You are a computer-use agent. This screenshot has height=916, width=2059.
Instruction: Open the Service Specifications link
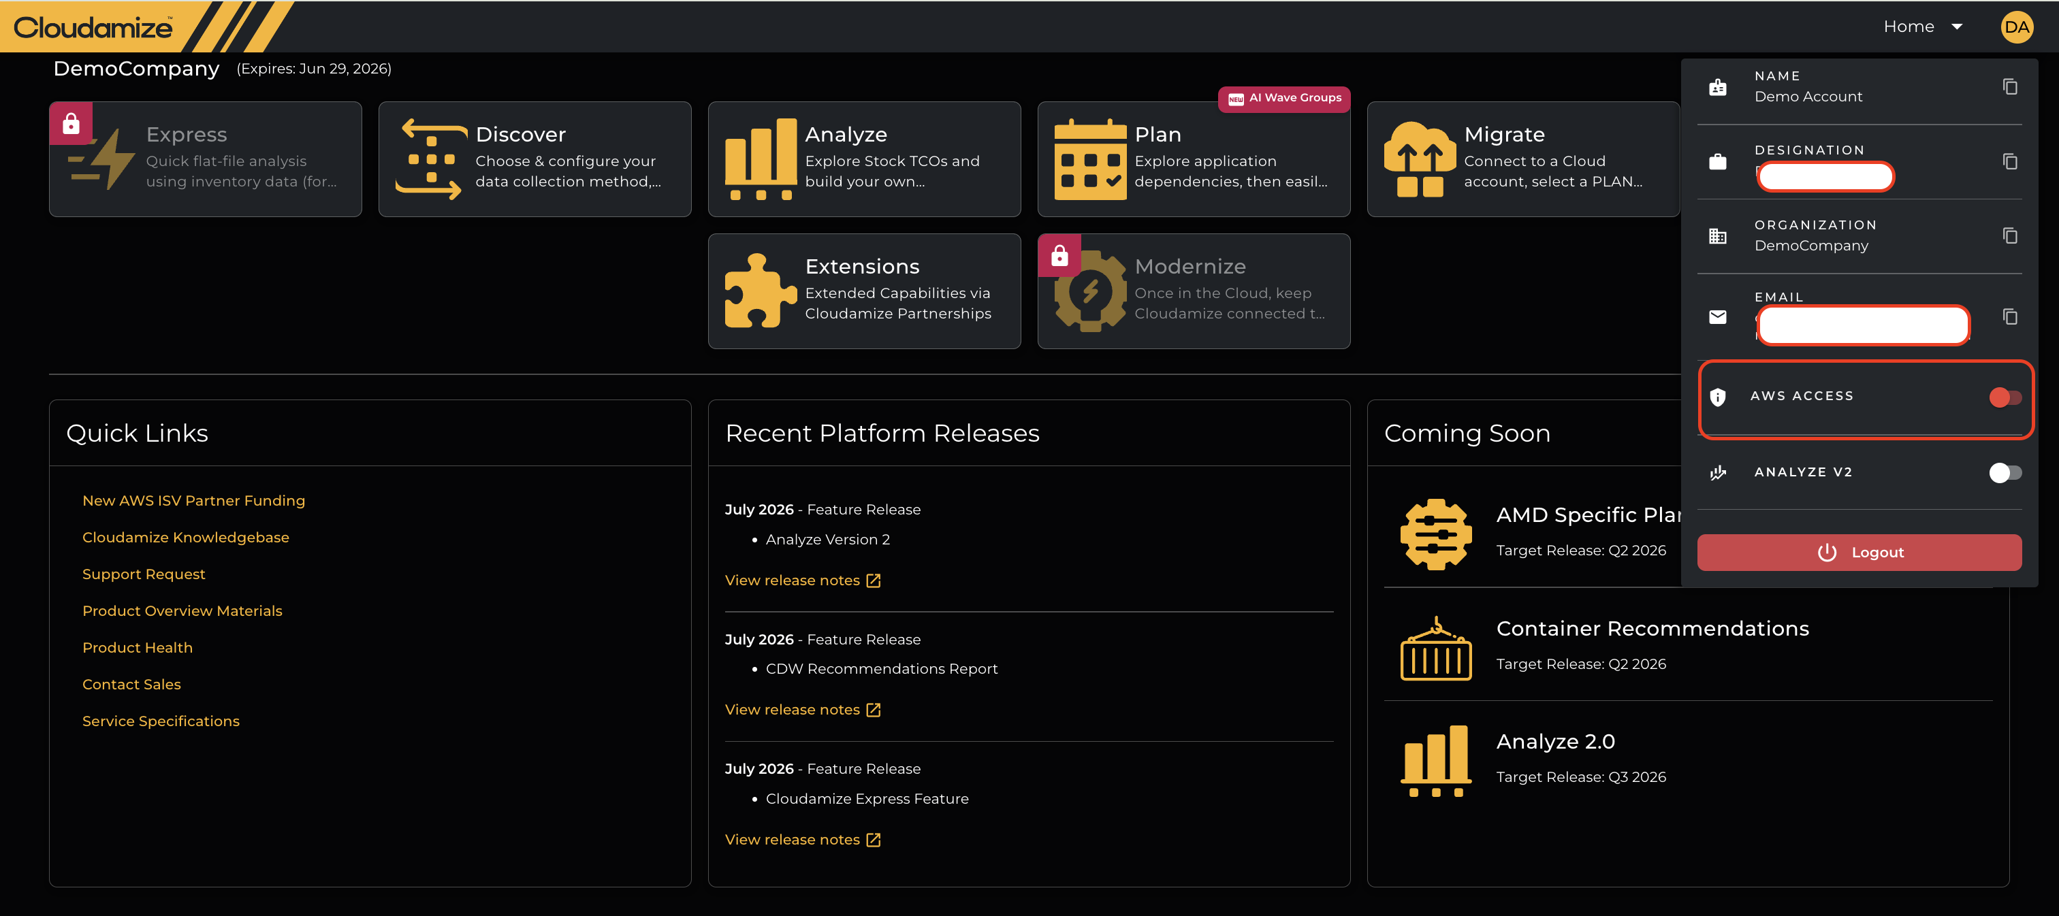(x=161, y=721)
